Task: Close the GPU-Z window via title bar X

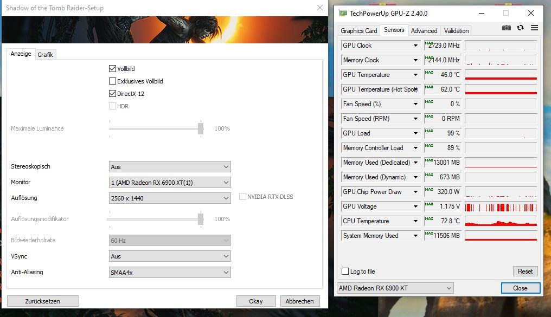Action: [531, 14]
